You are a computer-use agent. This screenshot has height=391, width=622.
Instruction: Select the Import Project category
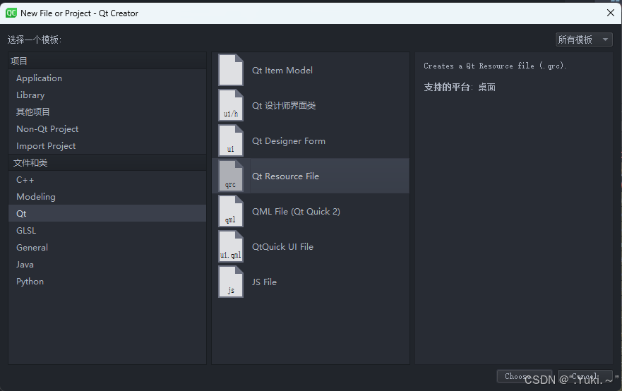coord(107,146)
